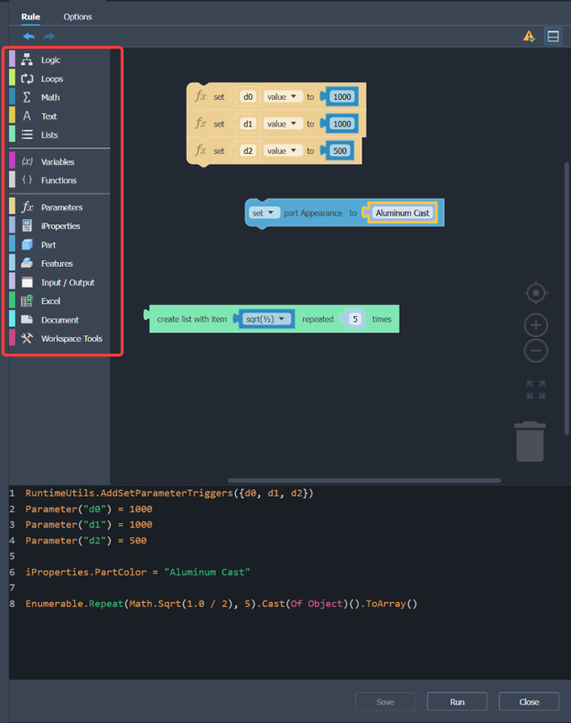The width and height of the screenshot is (571, 723).
Task: Center the workspace with the target icon
Action: coord(536,293)
